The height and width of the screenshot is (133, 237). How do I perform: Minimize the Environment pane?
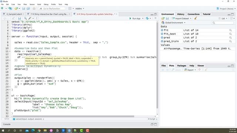point(229,14)
